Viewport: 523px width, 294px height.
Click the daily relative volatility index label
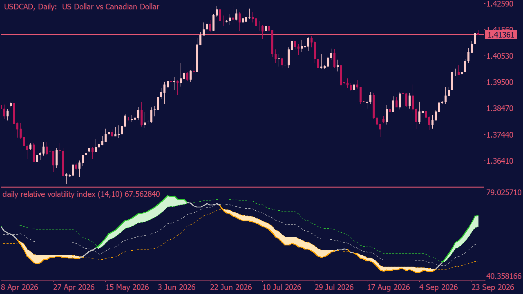81,194
